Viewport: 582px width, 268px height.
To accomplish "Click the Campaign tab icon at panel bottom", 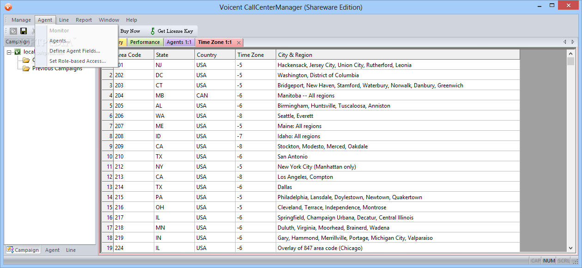I will tap(10, 250).
